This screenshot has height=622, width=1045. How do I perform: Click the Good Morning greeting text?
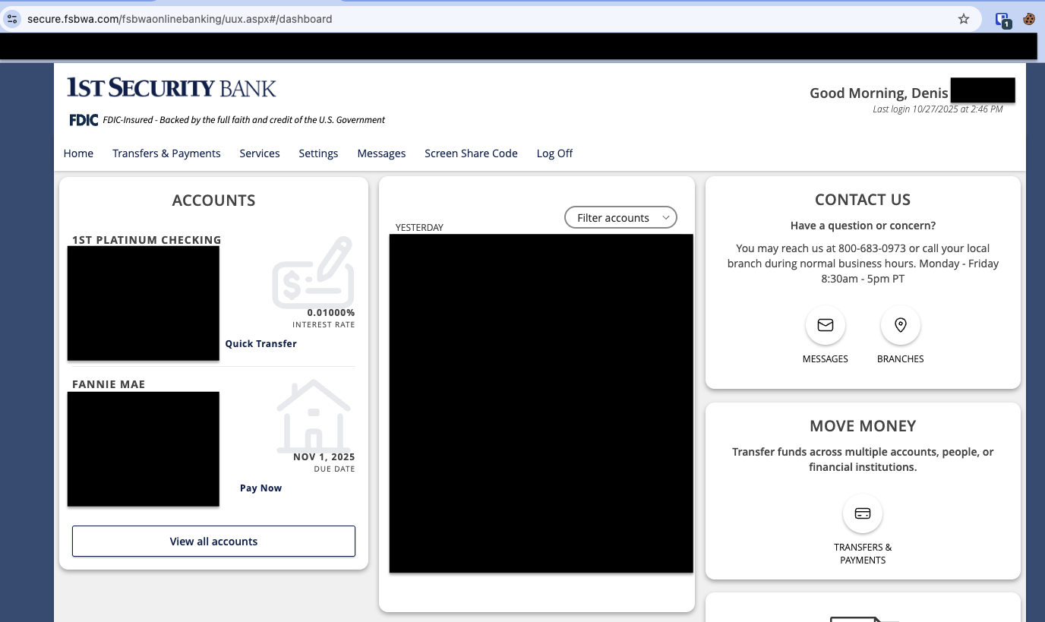pyautogui.click(x=879, y=93)
